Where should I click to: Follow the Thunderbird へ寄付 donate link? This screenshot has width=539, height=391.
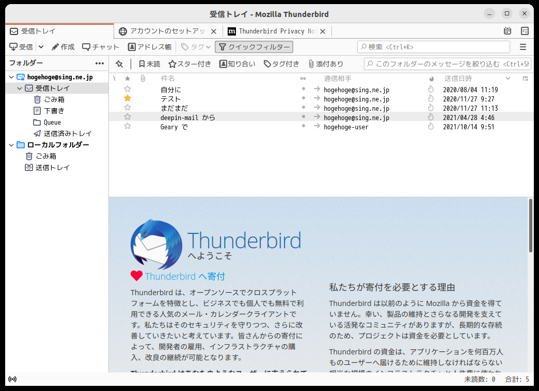pyautogui.click(x=185, y=276)
